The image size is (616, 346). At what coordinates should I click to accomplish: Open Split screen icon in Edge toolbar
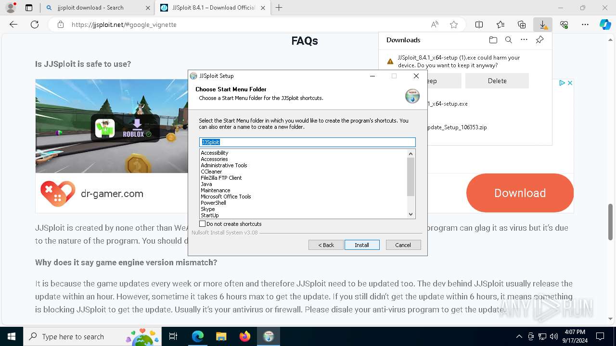pos(479,25)
